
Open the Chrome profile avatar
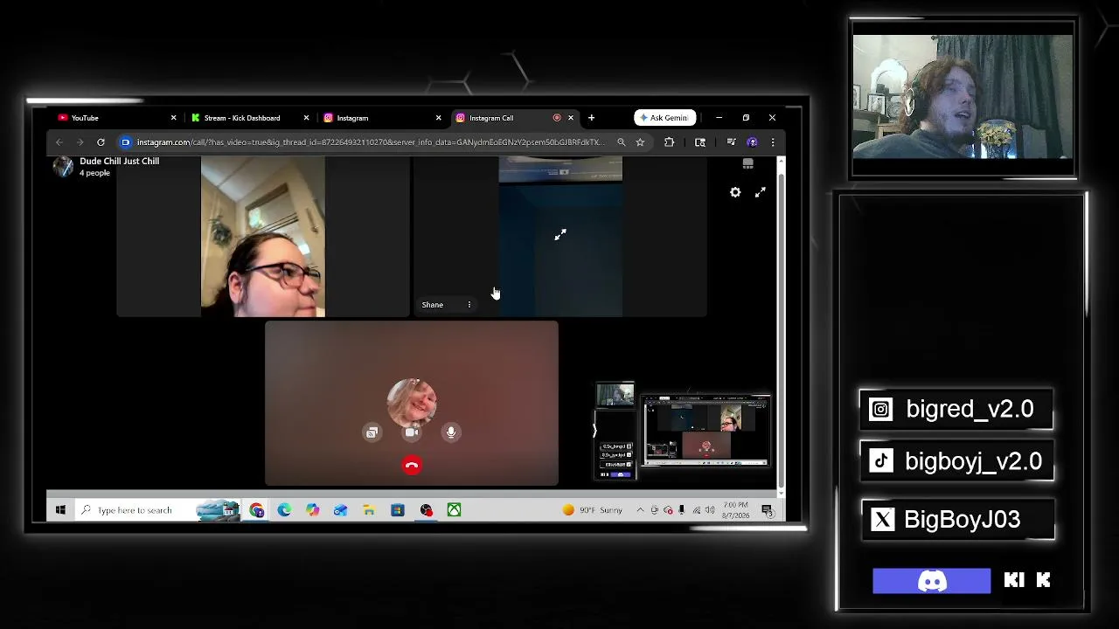(x=752, y=142)
